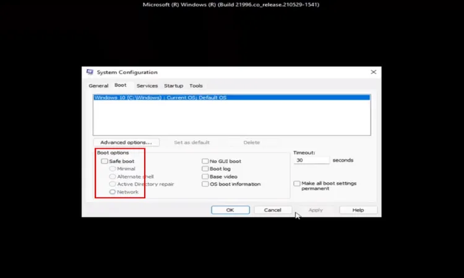Click the Delete button
Viewport: 464px width, 278px height.
252,142
